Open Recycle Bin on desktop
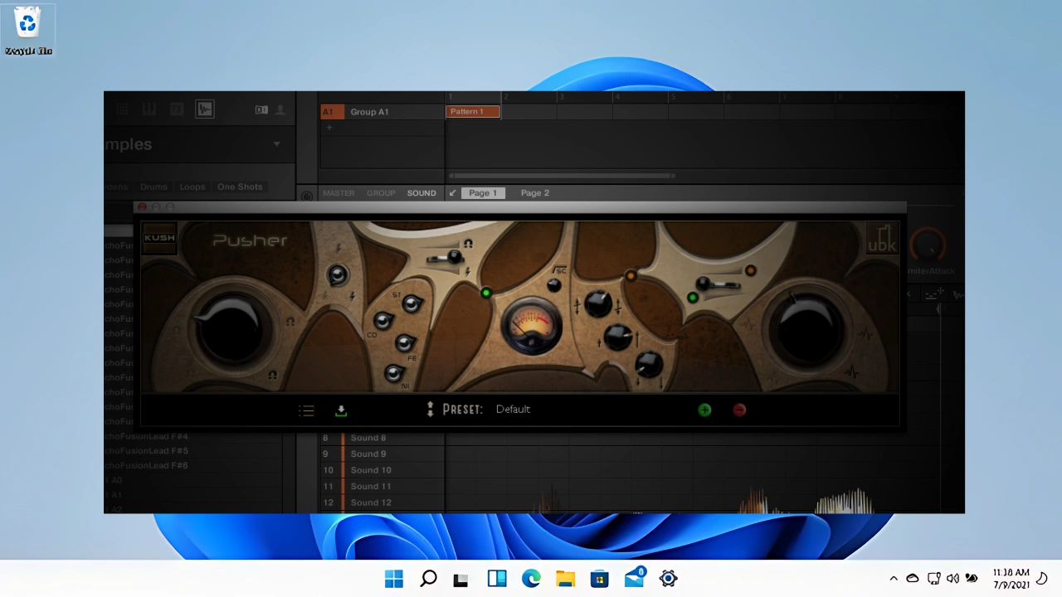This screenshot has height=597, width=1062. coord(28,31)
